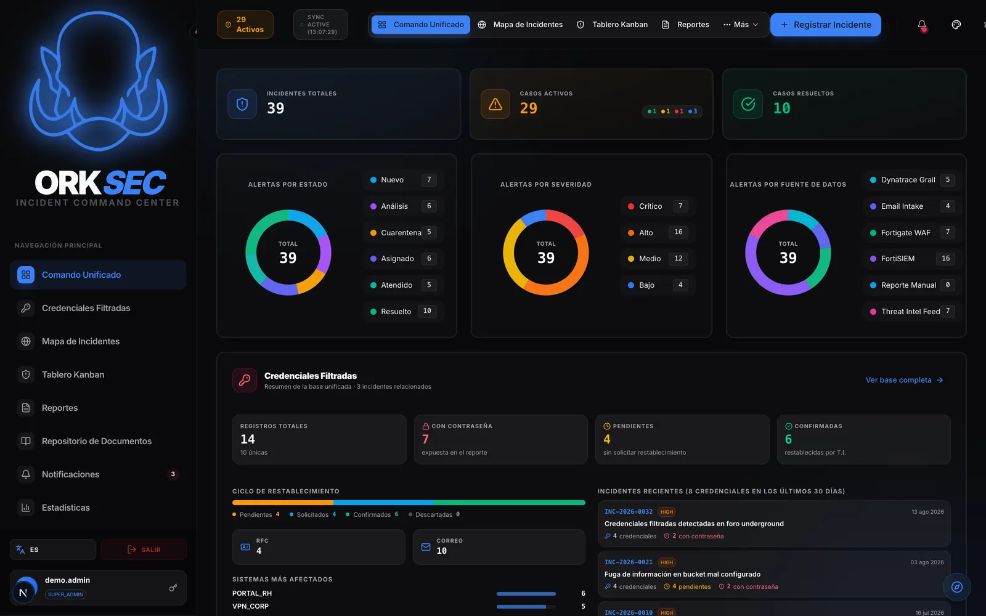Click the Alertas por Fuente de Datos donut chart
This screenshot has height=616, width=986.
pyautogui.click(x=788, y=253)
